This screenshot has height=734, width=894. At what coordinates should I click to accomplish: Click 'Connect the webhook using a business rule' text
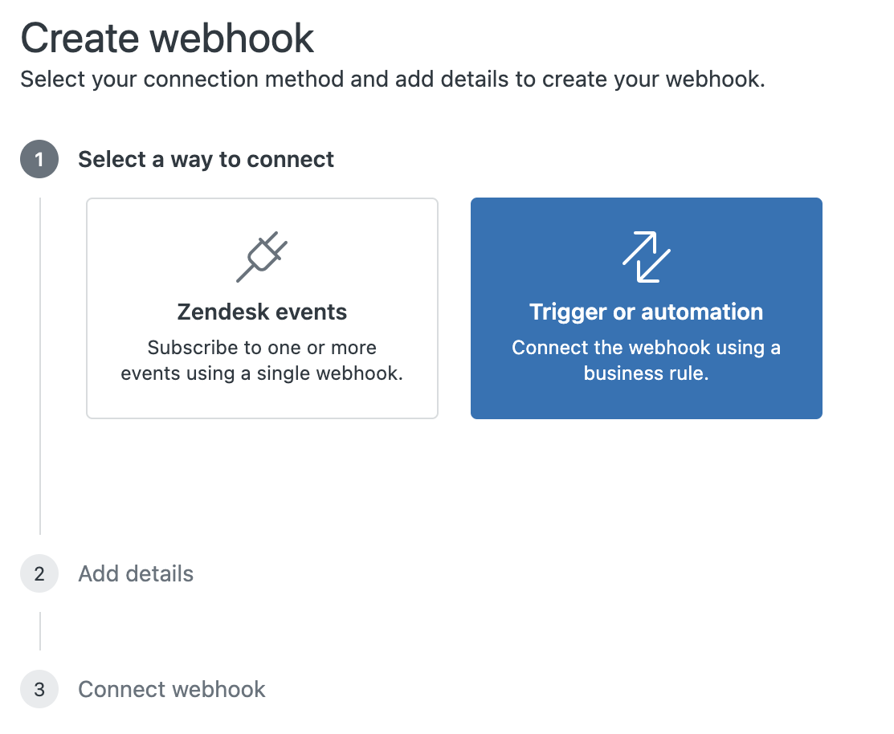click(x=646, y=360)
